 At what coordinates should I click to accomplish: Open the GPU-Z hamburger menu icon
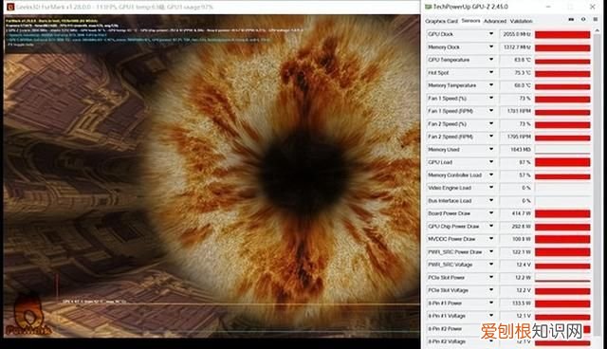(595, 19)
